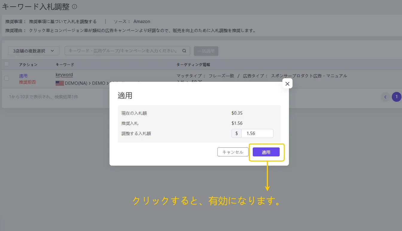
Task: Open the 3店舗の複数選択 dropdown
Action: click(34, 51)
